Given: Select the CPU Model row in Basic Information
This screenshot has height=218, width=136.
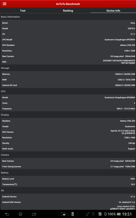Looking at the screenshot, I should point(68,40).
